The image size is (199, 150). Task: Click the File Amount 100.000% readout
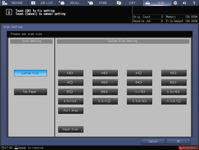tap(182, 21)
